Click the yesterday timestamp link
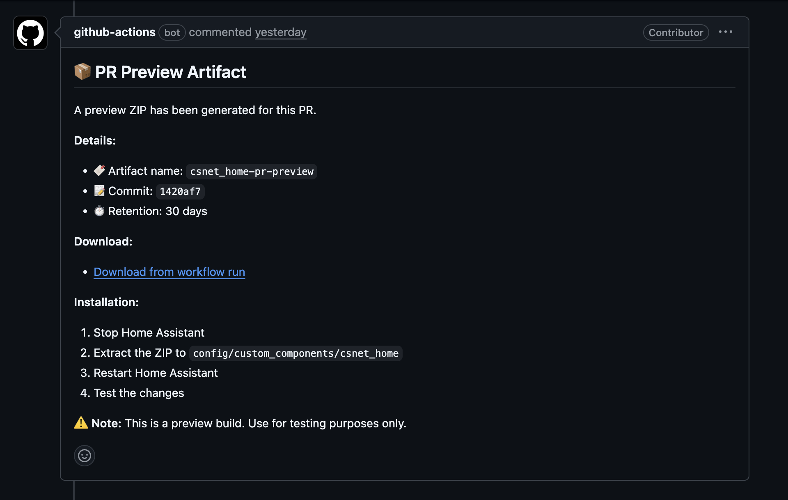Viewport: 788px width, 500px height. click(281, 32)
